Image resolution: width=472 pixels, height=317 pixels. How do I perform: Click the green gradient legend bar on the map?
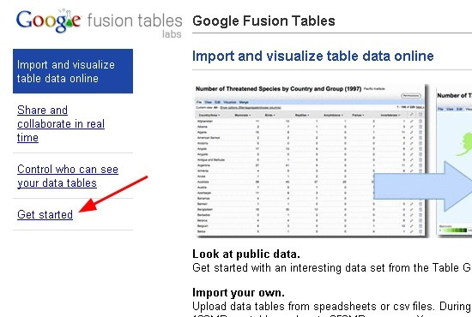click(x=455, y=230)
